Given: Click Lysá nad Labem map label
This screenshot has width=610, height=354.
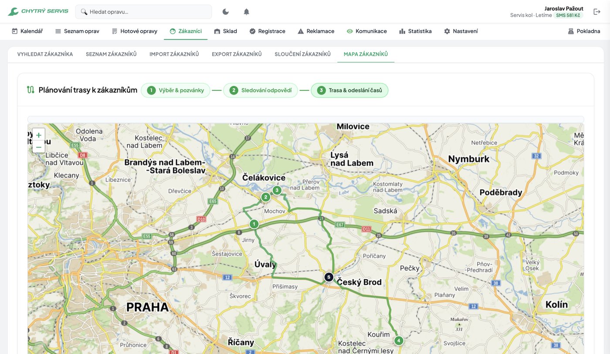Looking at the screenshot, I should coord(352,159).
